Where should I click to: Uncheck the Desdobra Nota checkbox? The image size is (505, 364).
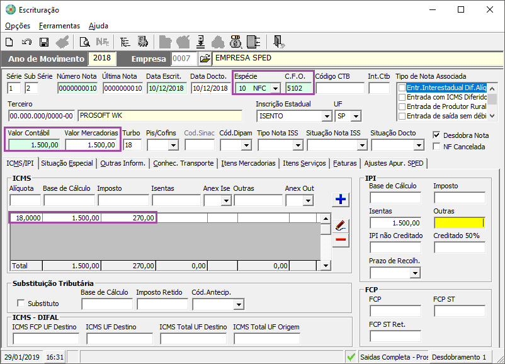[437, 135]
